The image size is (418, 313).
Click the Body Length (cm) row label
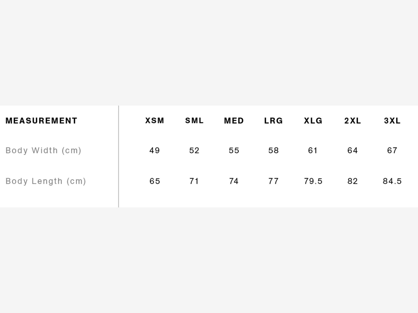pyautogui.click(x=46, y=181)
